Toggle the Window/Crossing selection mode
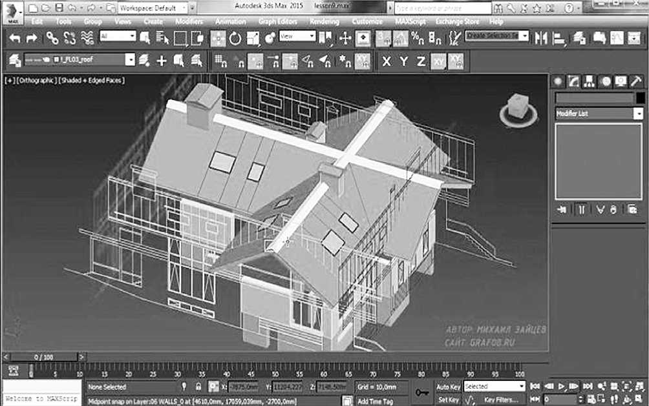 click(197, 39)
